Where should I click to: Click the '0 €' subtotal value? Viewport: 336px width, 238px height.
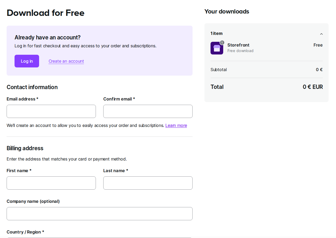pos(319,70)
